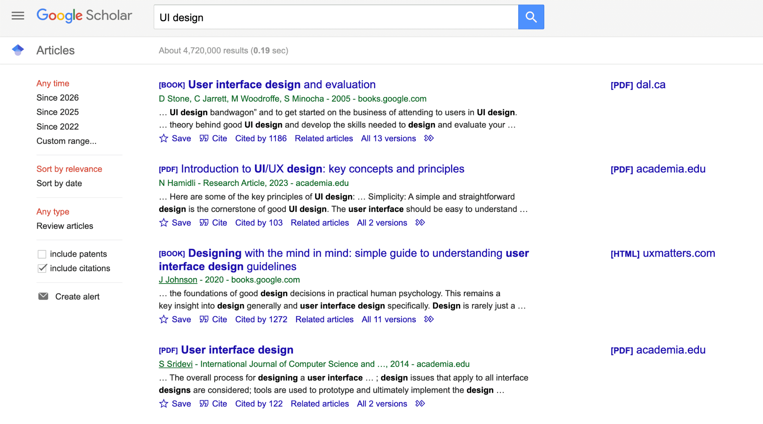The height and width of the screenshot is (424, 763).
Task: Click quote icon on 'Introduction to UI/UX design' result
Action: (204, 222)
